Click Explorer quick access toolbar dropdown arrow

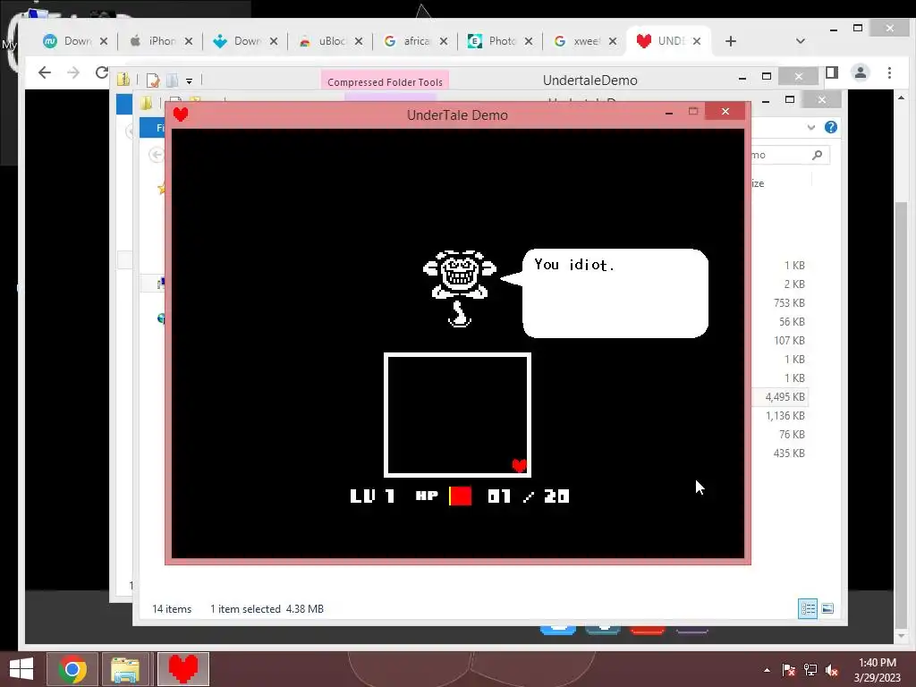pyautogui.click(x=190, y=81)
